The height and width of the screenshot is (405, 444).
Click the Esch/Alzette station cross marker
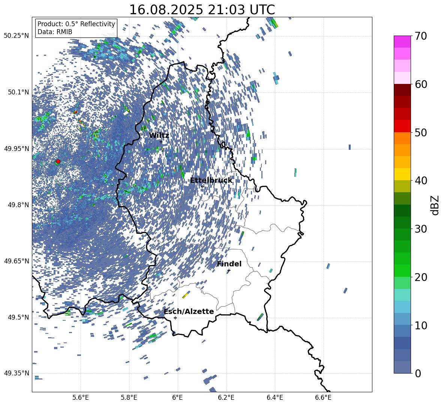pyautogui.click(x=175, y=318)
